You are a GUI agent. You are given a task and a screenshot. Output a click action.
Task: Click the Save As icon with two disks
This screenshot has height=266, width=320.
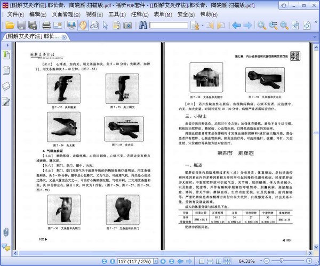[33, 25]
